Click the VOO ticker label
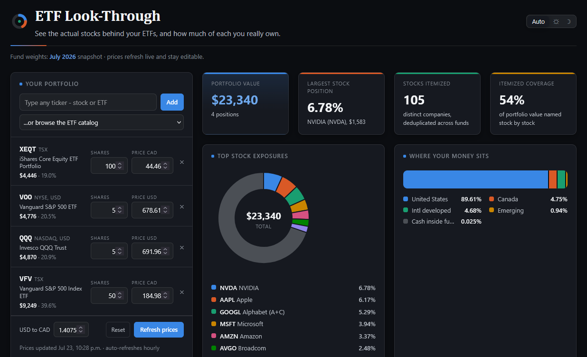587x357 pixels. coord(27,197)
